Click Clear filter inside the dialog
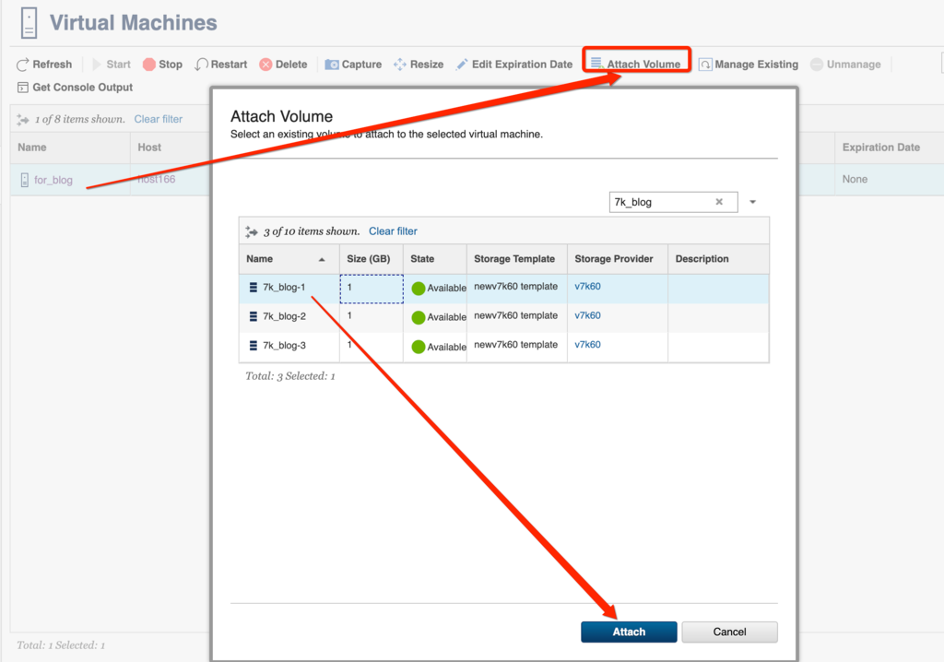The image size is (944, 662). coord(393,231)
